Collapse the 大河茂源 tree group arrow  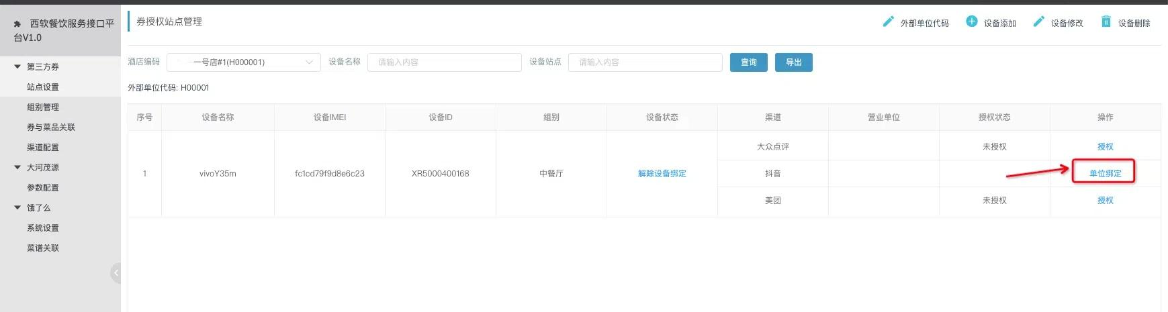click(17, 167)
